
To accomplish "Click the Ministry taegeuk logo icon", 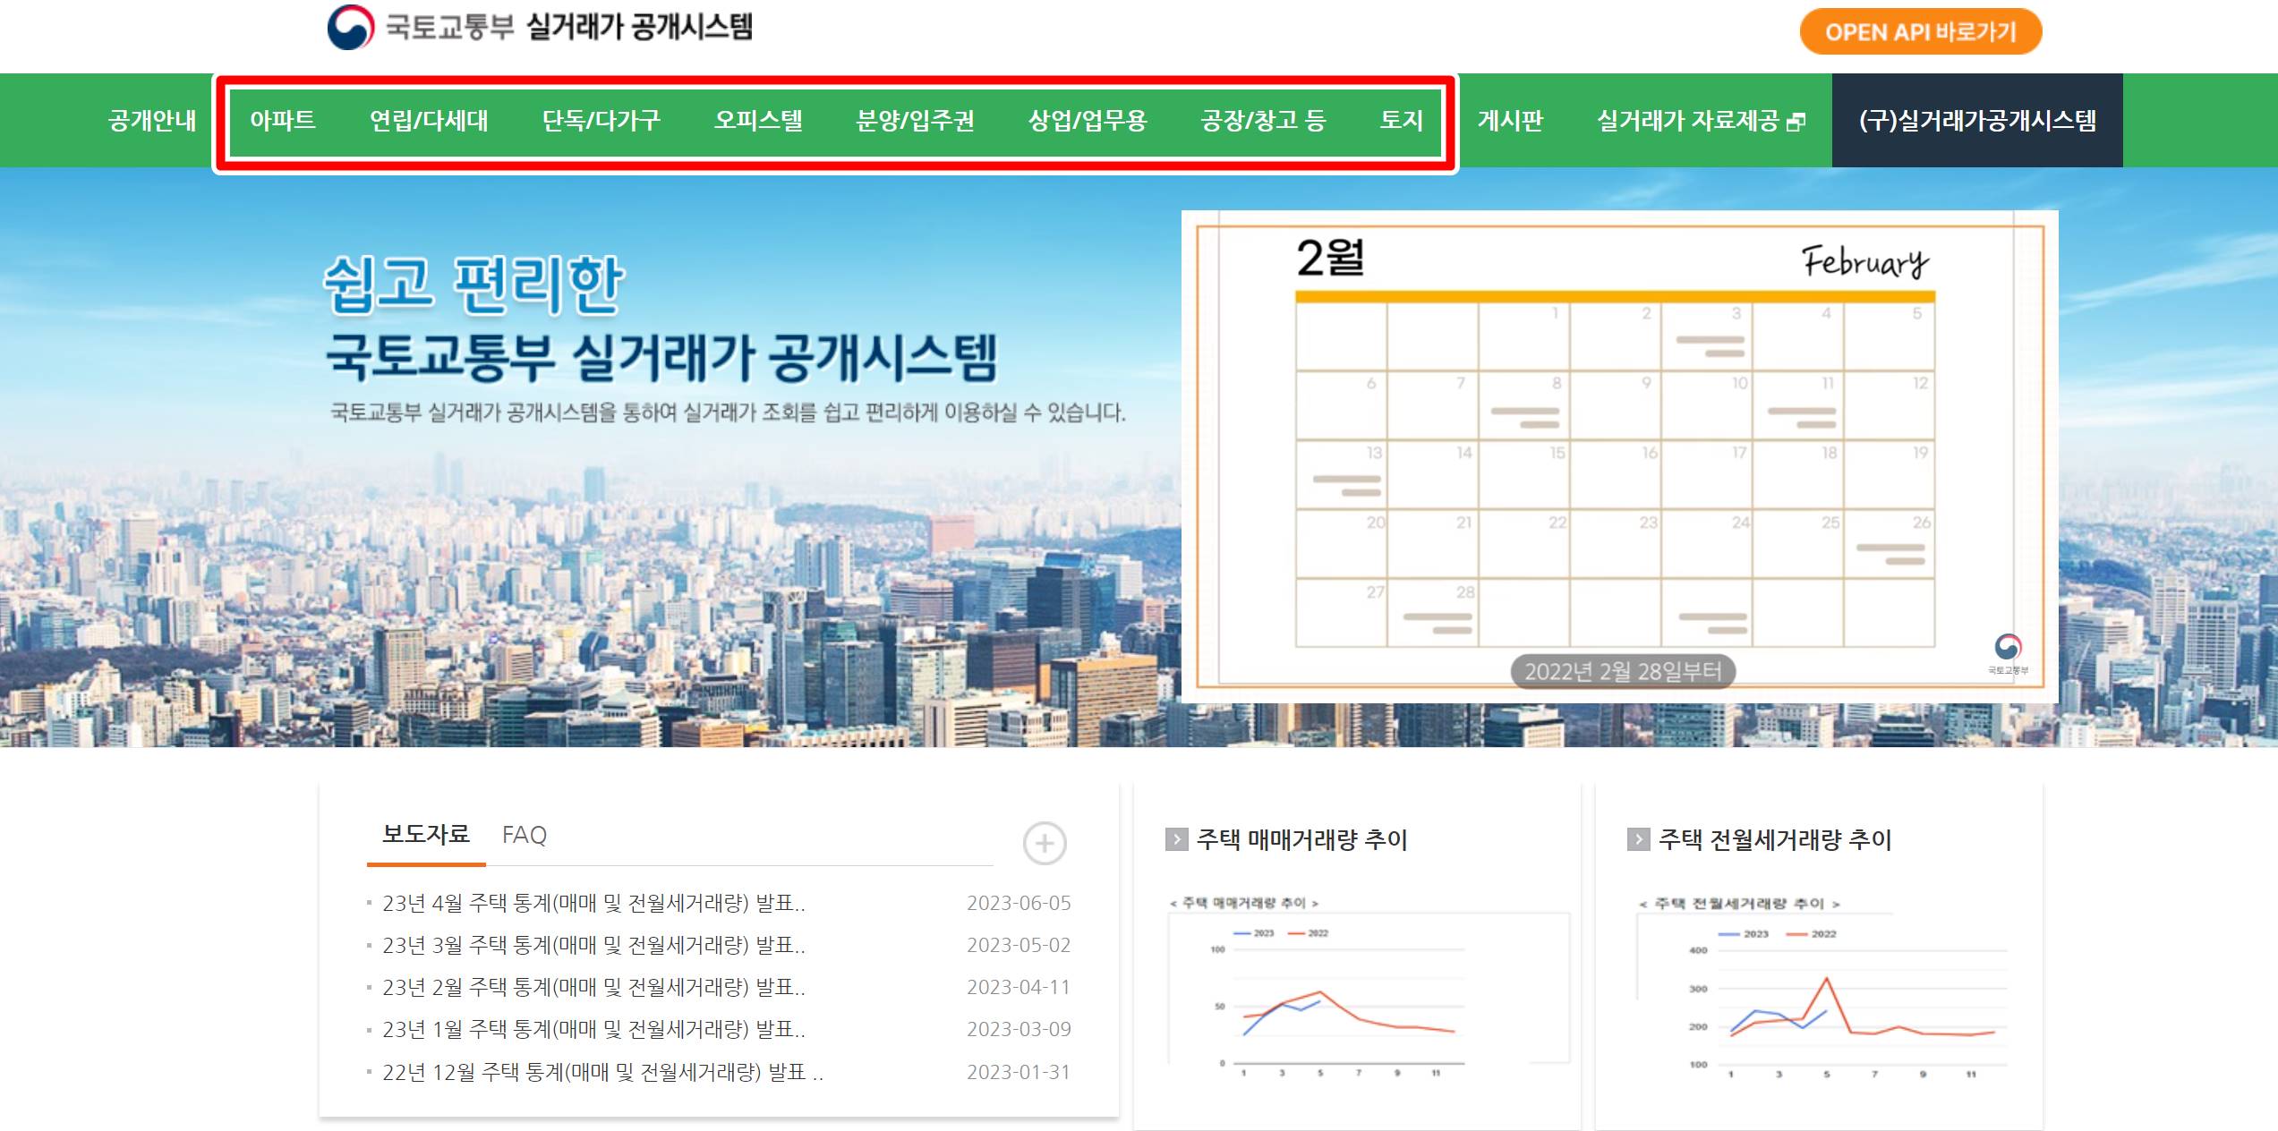I will 350,27.
